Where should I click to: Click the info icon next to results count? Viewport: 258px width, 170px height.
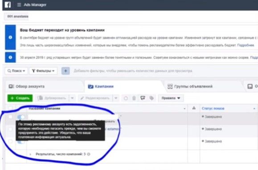[89, 154]
